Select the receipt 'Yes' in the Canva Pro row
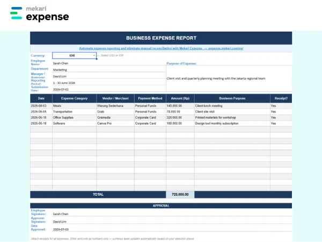The height and width of the screenshot is (242, 322). 281,124
